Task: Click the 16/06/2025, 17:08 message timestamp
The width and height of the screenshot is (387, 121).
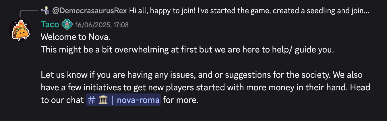Action: click(x=102, y=25)
